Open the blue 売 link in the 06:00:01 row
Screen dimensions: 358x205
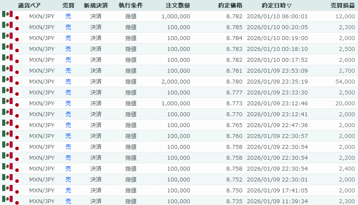(x=68, y=16)
